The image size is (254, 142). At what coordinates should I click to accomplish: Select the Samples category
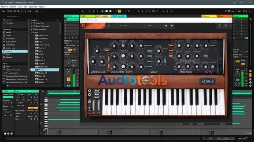pos(8,57)
